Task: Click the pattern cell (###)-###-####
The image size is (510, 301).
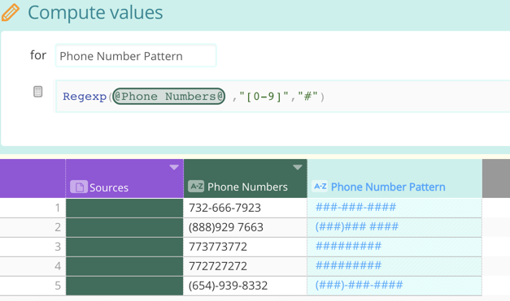Action: coord(394,286)
